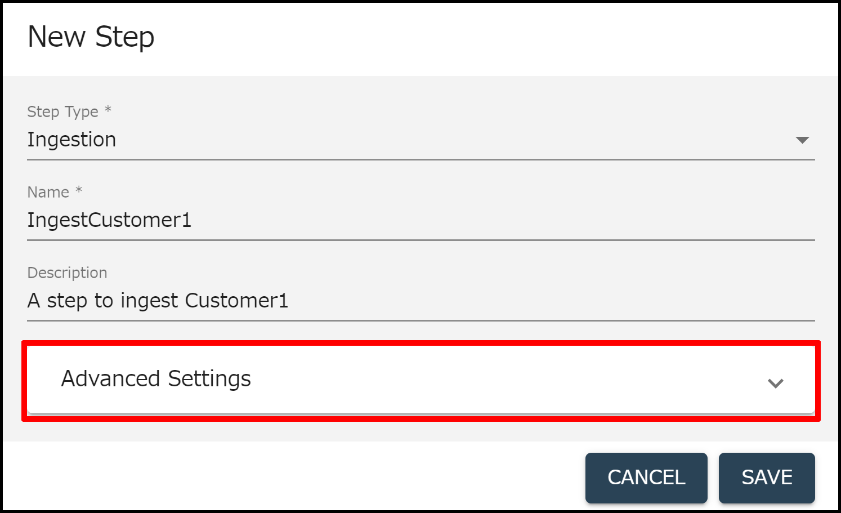Click the Step Type field label
841x513 pixels.
(62, 111)
